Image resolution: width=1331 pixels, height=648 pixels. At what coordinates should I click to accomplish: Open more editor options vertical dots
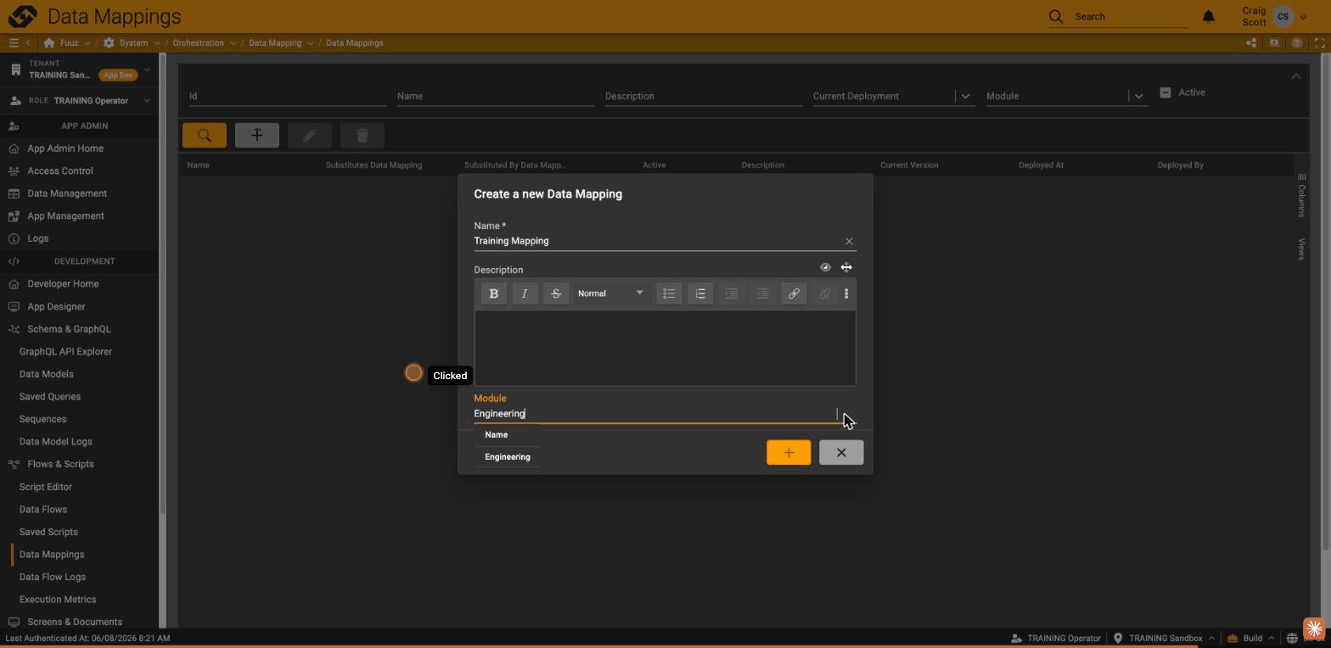pos(846,293)
